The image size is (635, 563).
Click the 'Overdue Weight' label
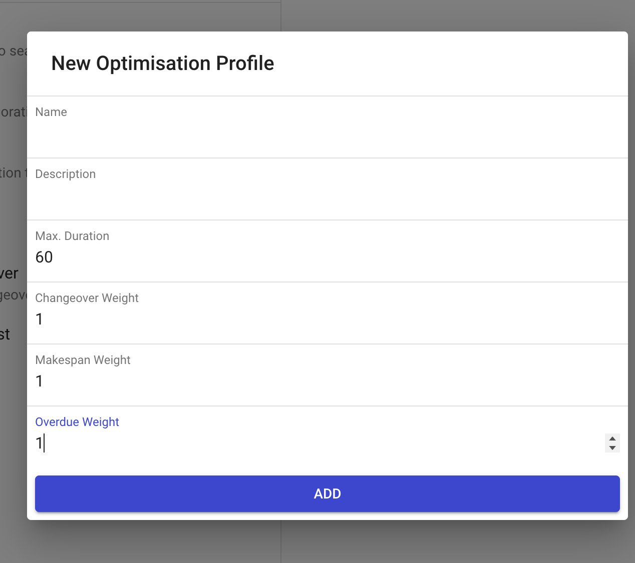tap(77, 422)
